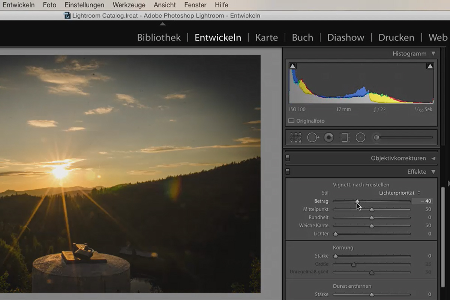Open the Stil Lichterpriorität dropdown
This screenshot has height=300, width=450.
click(400, 193)
